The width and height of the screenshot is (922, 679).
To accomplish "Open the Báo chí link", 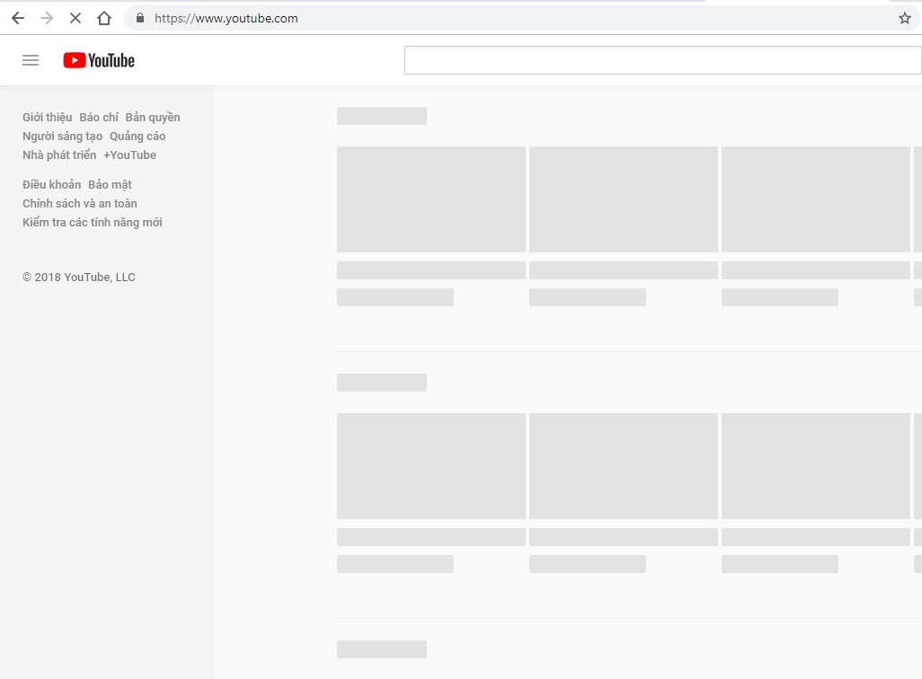I will [99, 117].
